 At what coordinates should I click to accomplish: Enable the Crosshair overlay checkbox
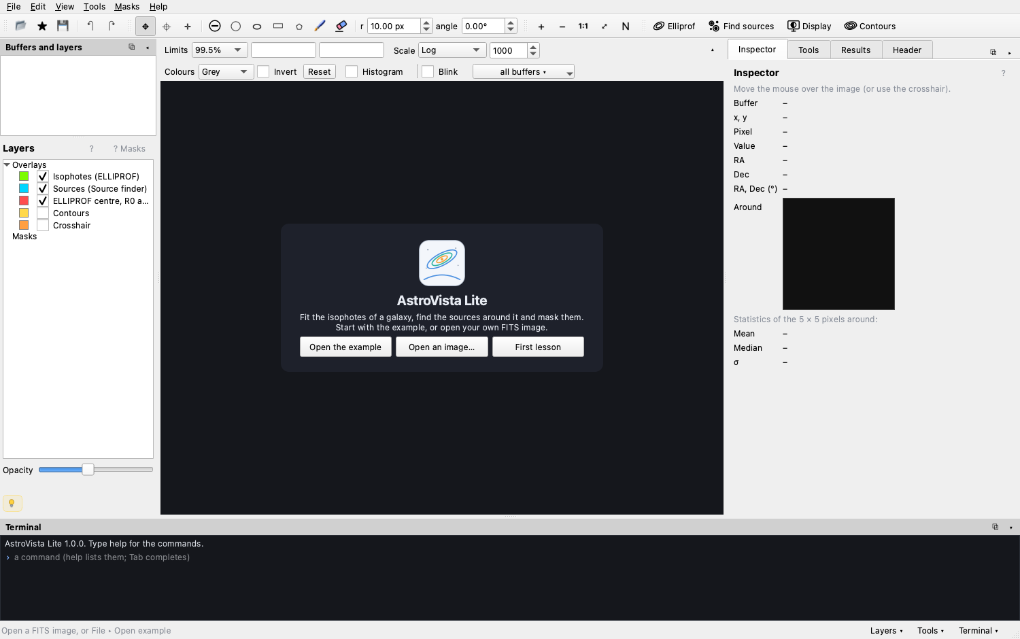point(43,226)
